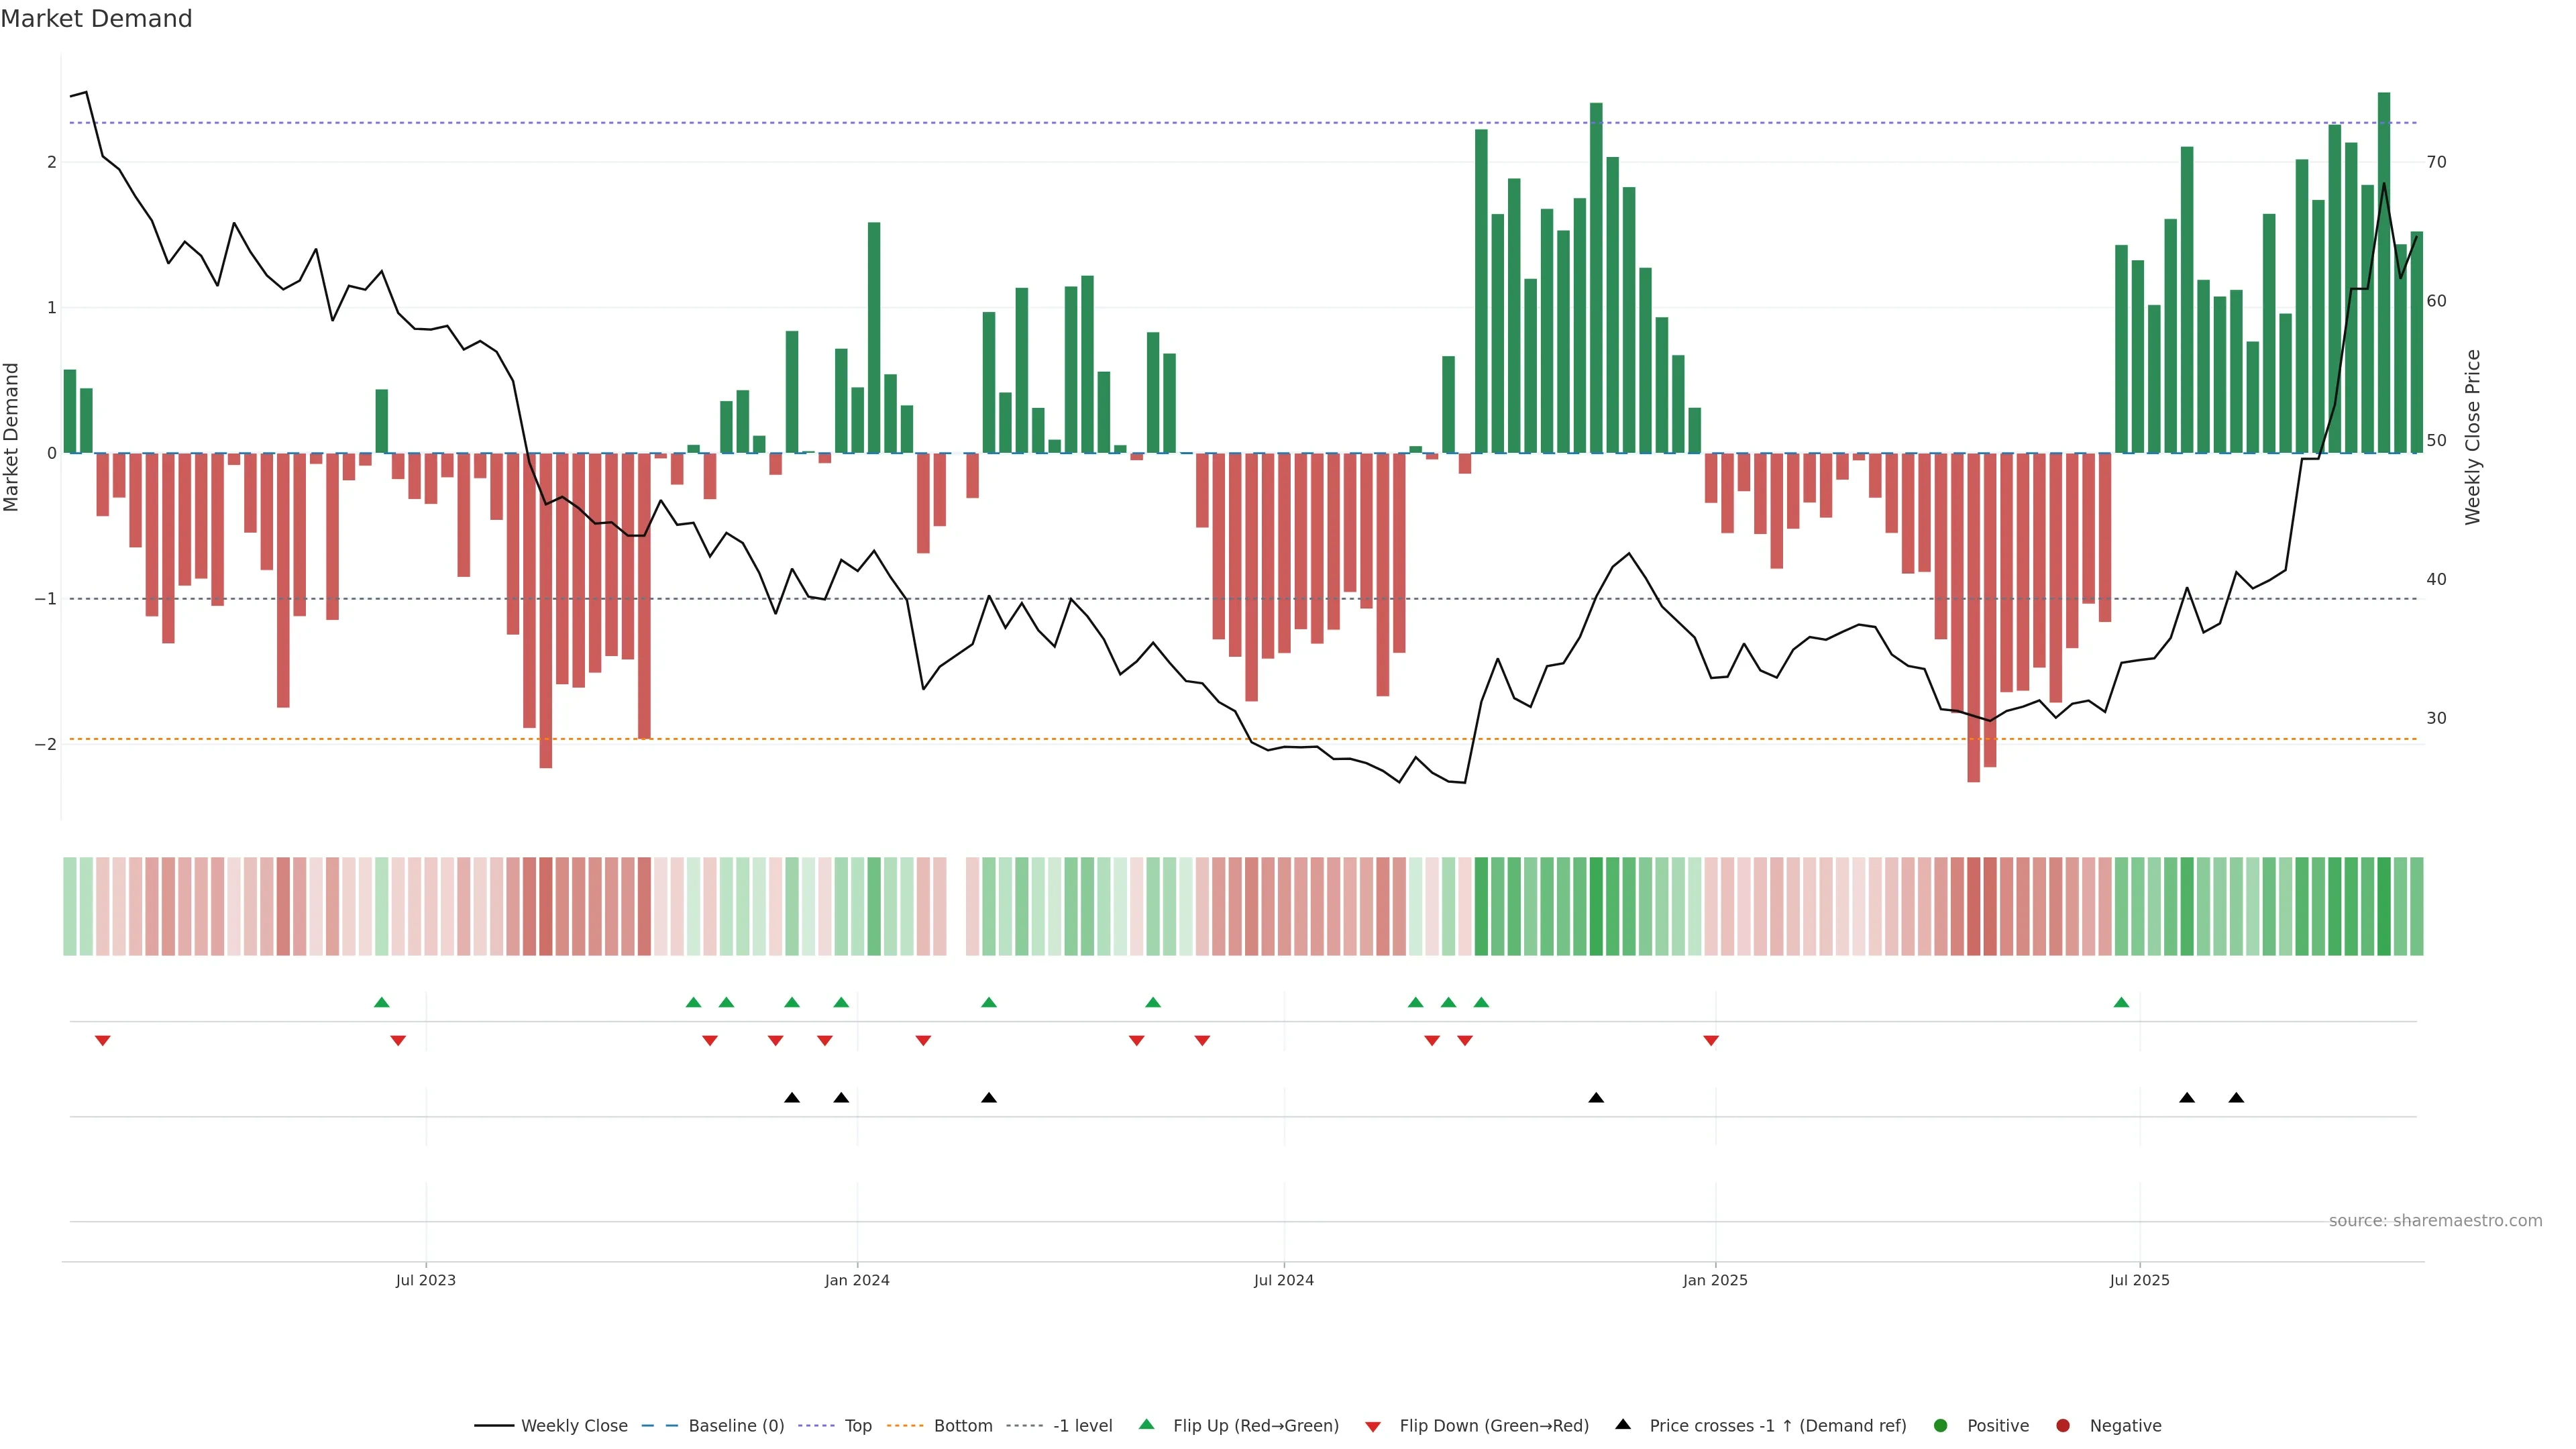The height and width of the screenshot is (1449, 2576).
Task: Click the Positive green dot legend icon
Action: pos(1941,1425)
